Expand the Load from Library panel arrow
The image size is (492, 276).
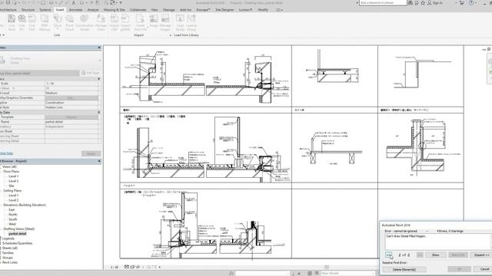[x=171, y=35]
